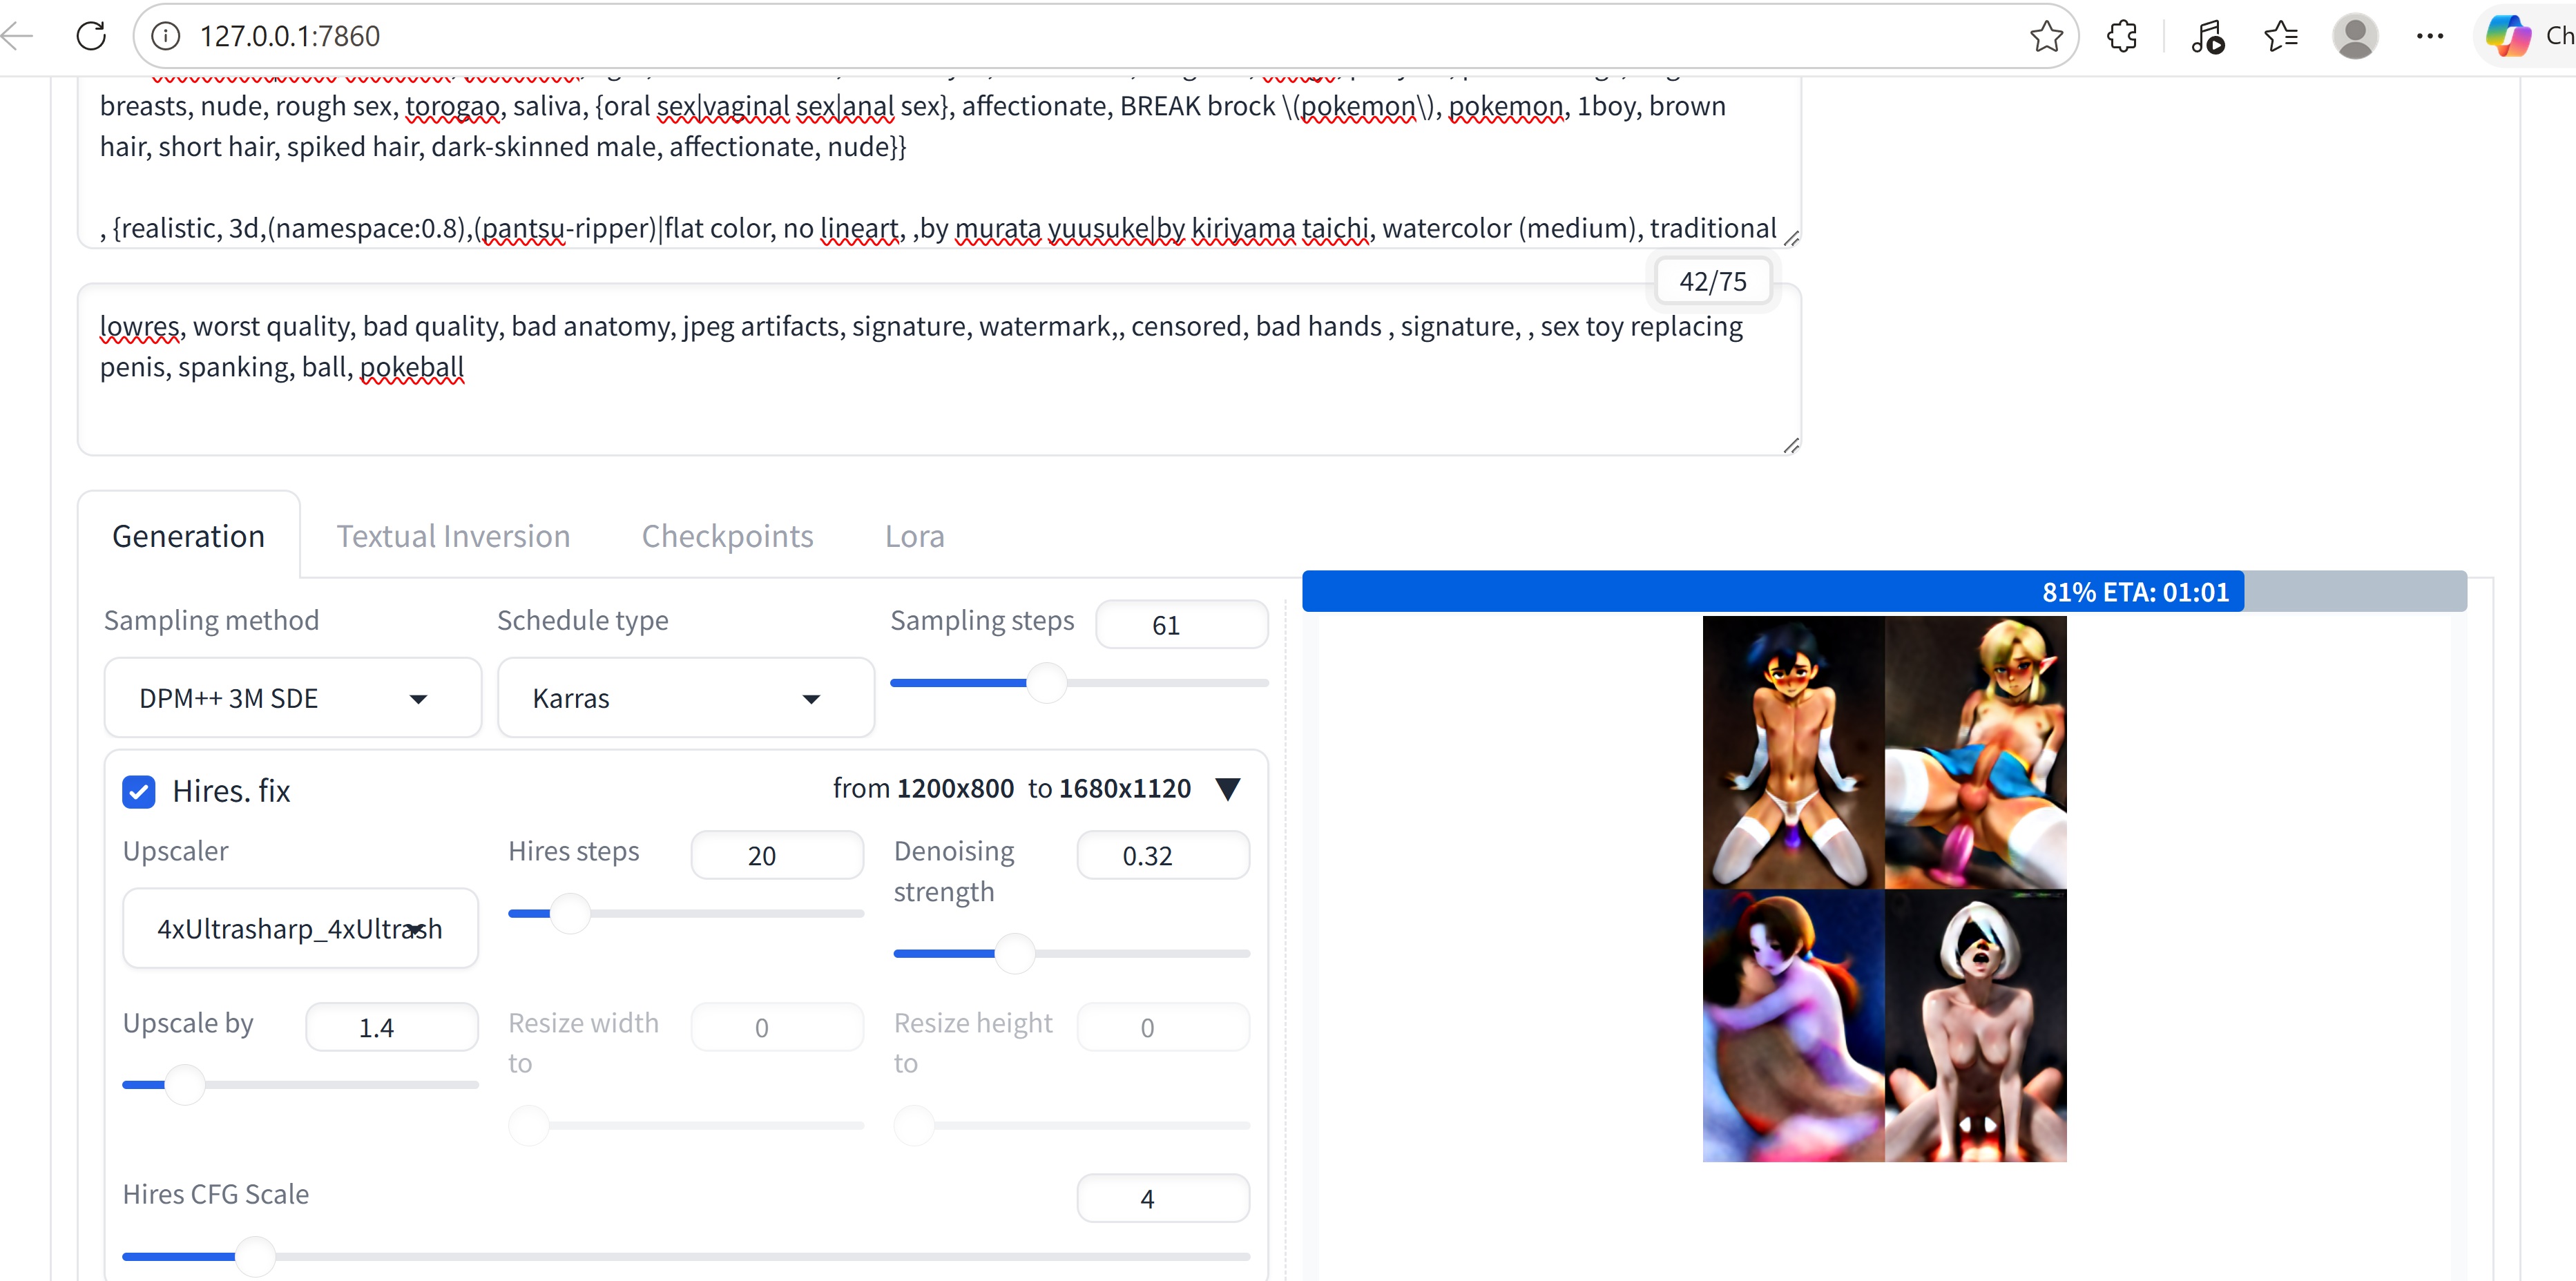Switch to the Textual Inversion tab
The width and height of the screenshot is (2576, 1281).
pos(453,536)
